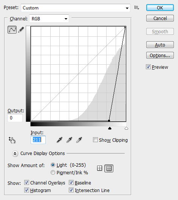Collapse Curve Display Options

point(15,153)
